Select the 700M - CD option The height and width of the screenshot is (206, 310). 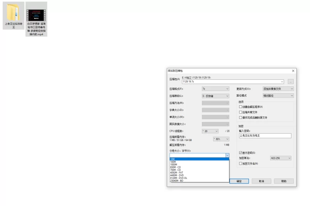[x=199, y=170]
